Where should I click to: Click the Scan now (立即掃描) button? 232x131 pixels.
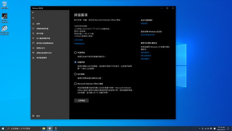pos(81,100)
